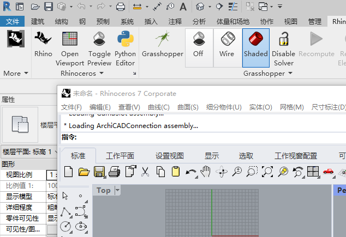Open the Undo history dropdown arrow
This screenshot has height=237, width=346.
pyautogui.click(x=91, y=7)
